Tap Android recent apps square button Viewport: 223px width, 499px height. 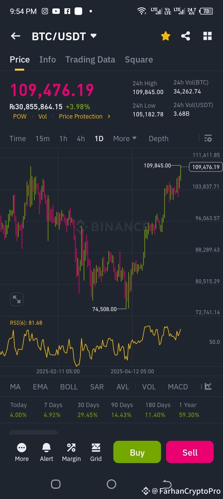[56, 484]
